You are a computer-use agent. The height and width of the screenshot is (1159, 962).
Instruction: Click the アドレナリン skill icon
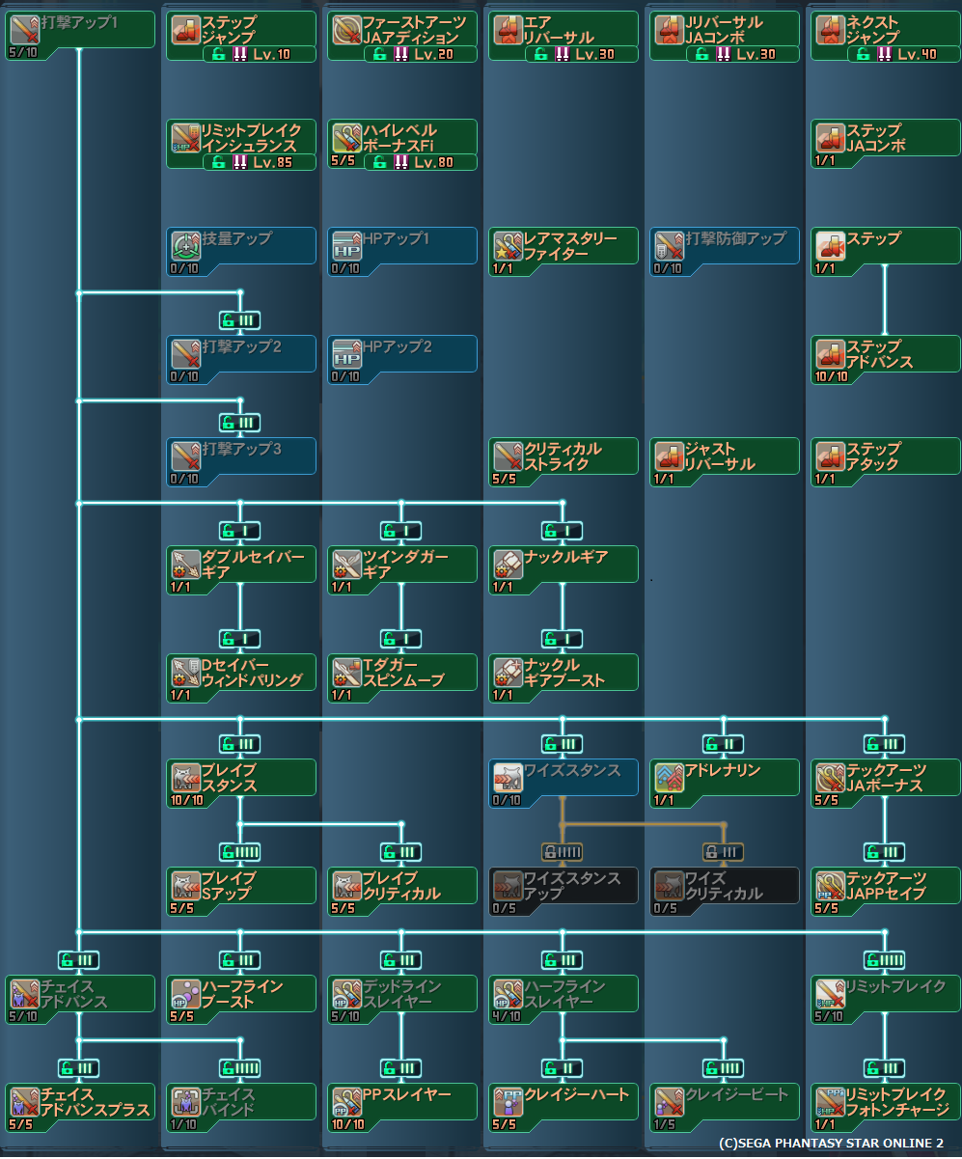click(669, 778)
